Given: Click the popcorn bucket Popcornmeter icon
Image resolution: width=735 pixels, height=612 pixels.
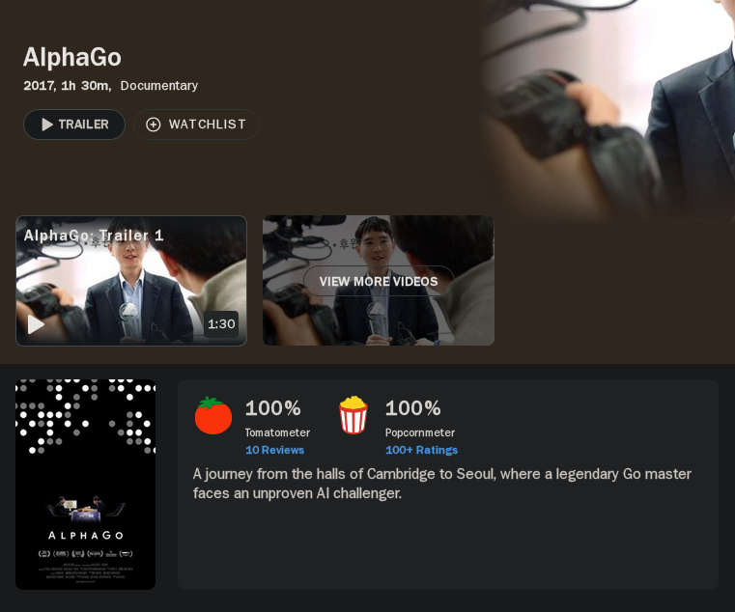Looking at the screenshot, I should click(x=353, y=415).
